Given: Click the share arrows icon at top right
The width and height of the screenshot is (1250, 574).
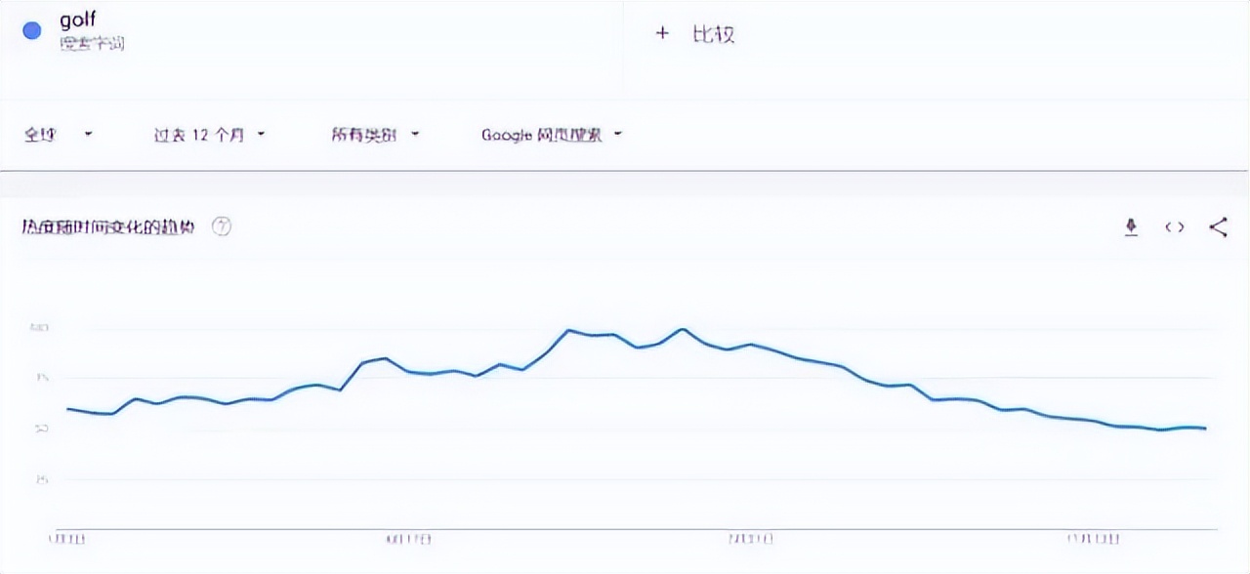Looking at the screenshot, I should [1219, 226].
